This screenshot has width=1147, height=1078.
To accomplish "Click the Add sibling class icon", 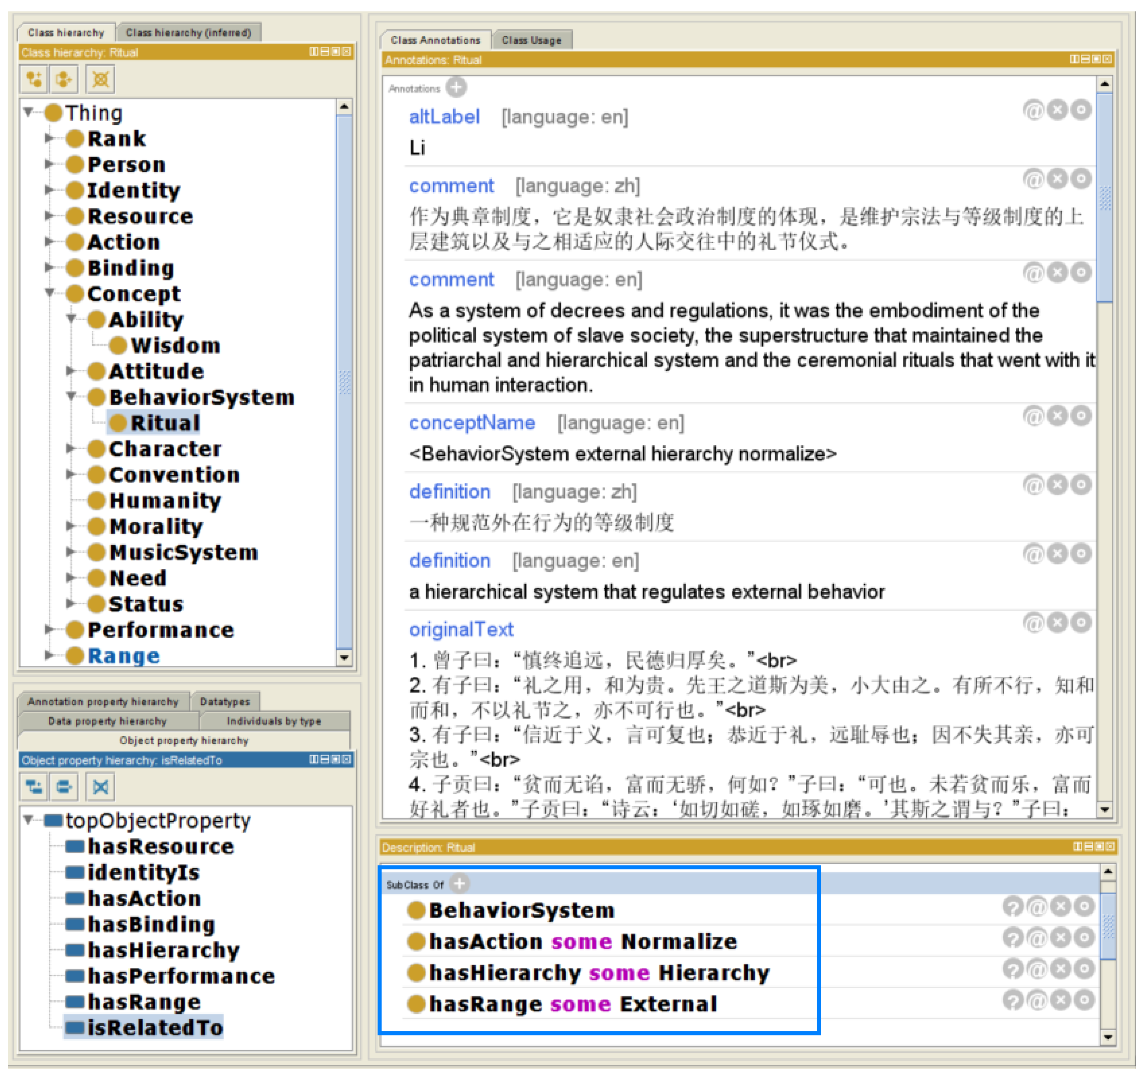I will pyautogui.click(x=64, y=79).
